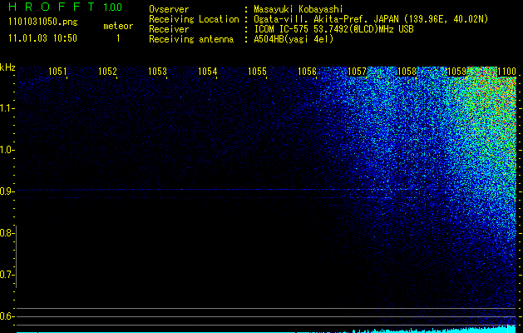
Task: Click the Receiving Location text Ogata-vill. Akita-Pref.
Action: [x=311, y=19]
